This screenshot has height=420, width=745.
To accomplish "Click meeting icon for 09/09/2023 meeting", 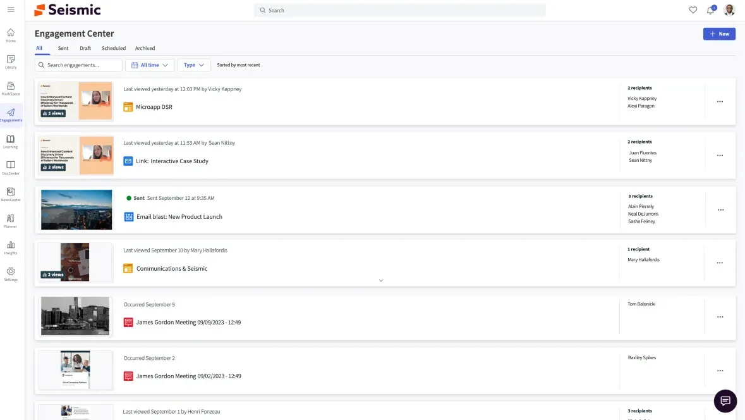I will [128, 323].
